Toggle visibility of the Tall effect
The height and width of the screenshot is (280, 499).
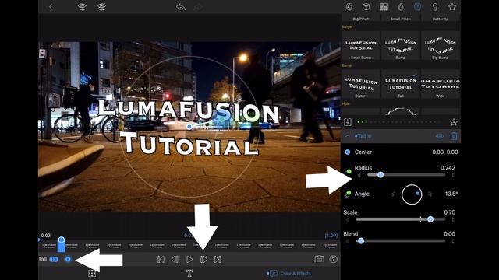pos(440,136)
